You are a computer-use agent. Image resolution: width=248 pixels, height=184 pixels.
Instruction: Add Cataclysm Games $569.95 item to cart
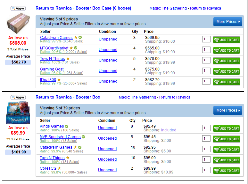coord(227,40)
